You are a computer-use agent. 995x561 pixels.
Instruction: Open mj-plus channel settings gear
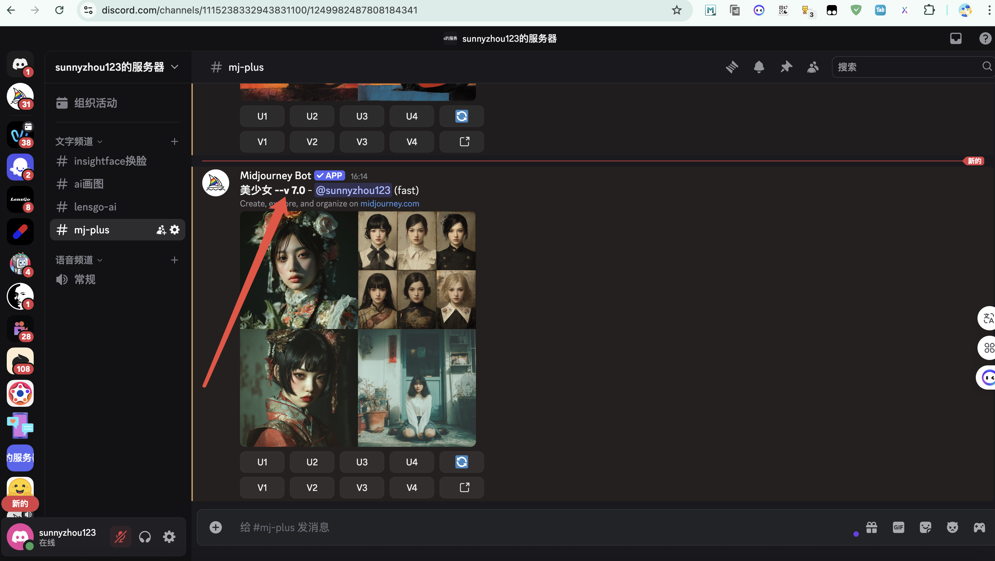tap(175, 230)
